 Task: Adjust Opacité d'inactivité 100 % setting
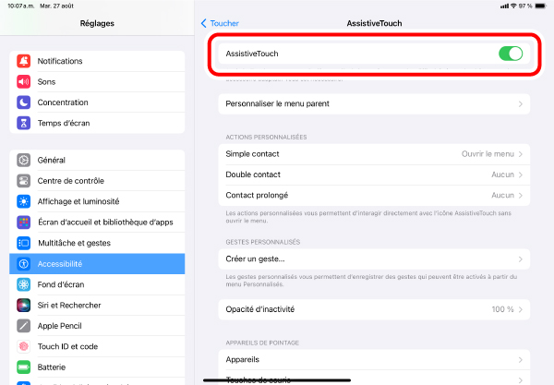(374, 309)
